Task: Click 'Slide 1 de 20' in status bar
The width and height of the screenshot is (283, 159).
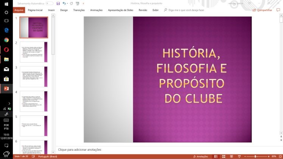Action: click(x=21, y=156)
